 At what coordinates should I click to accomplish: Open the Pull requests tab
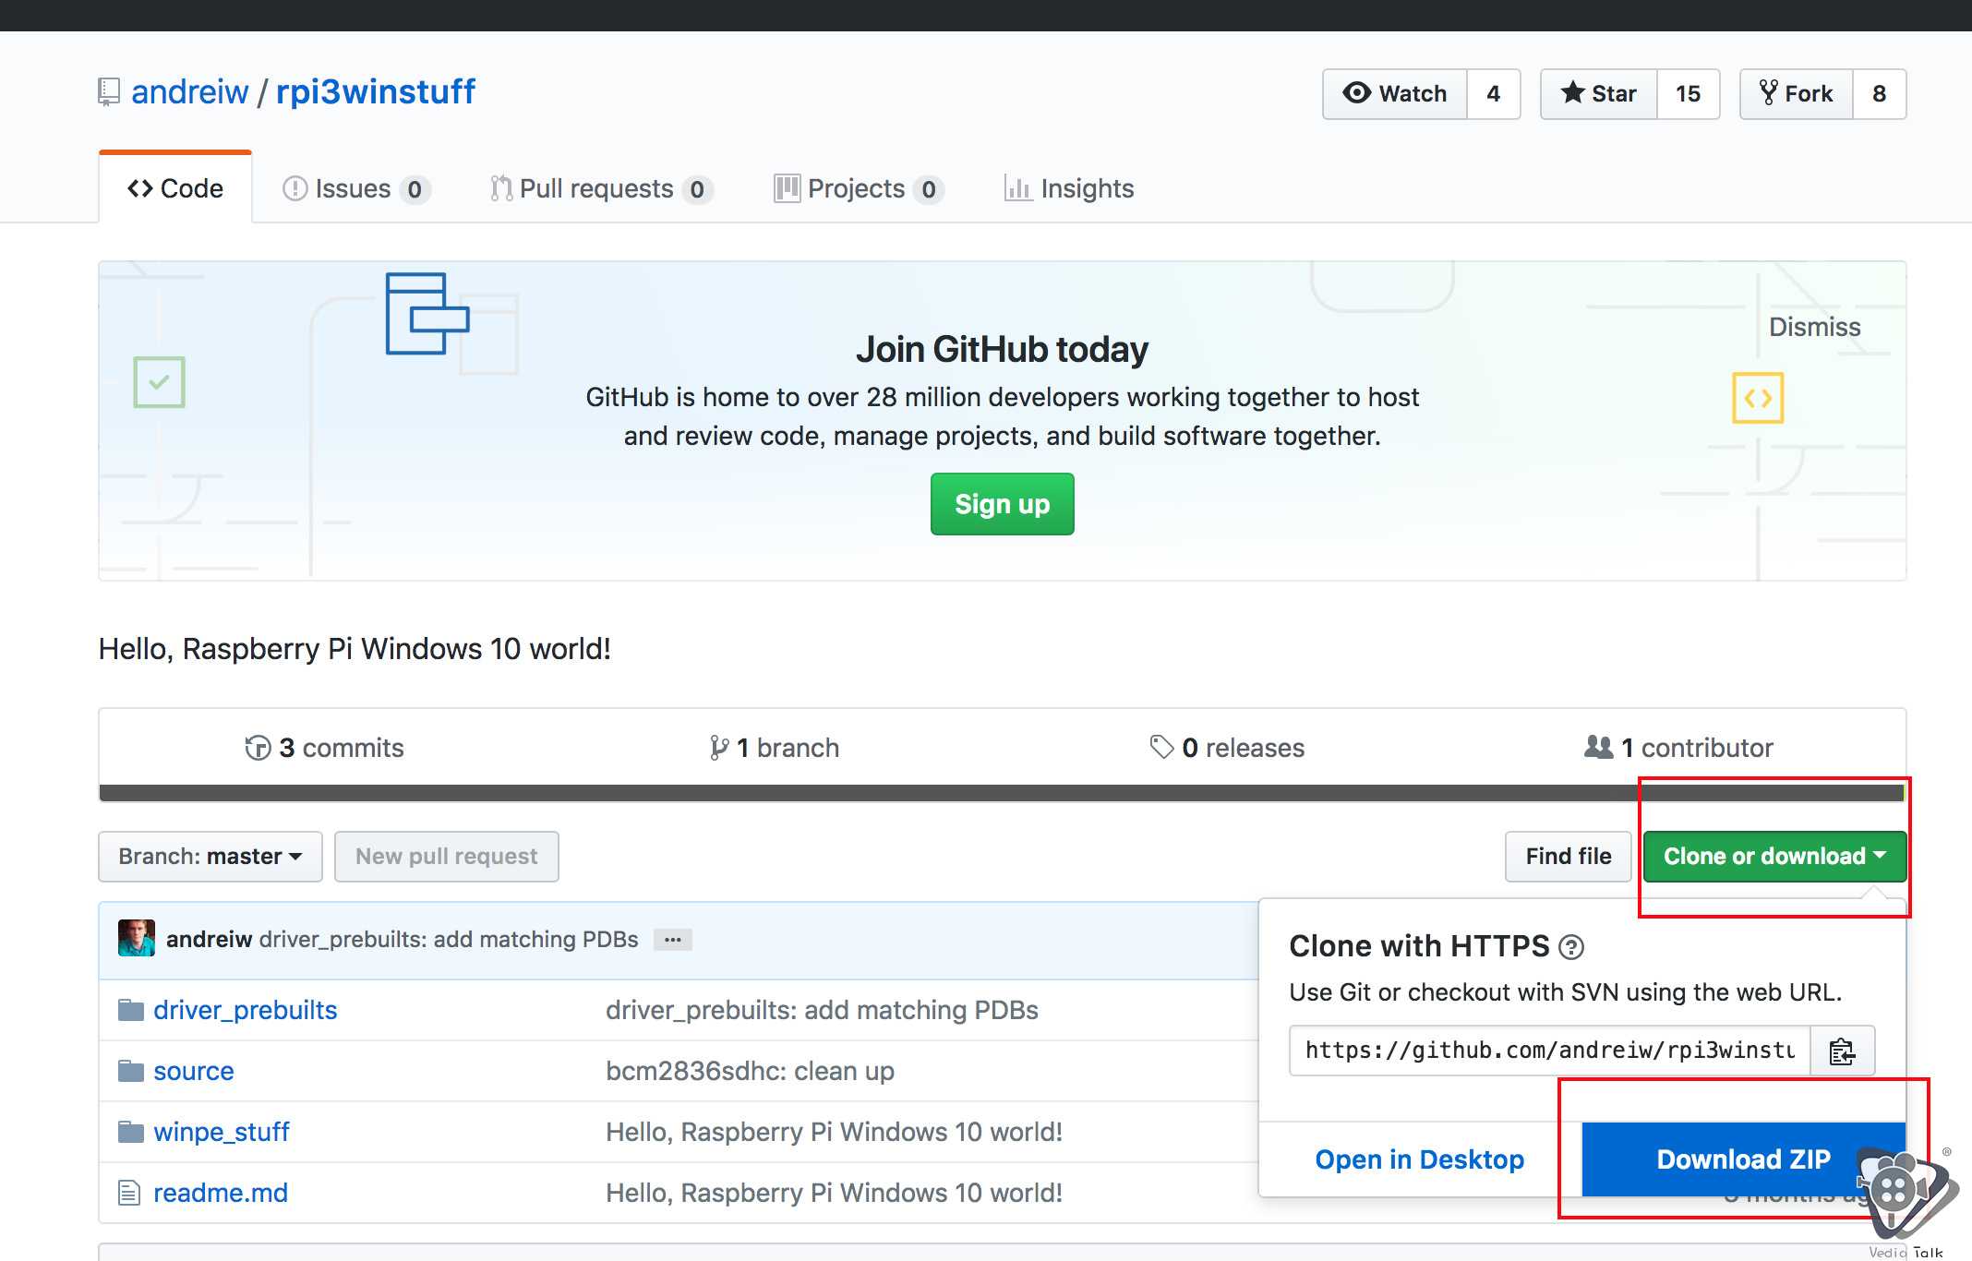tap(601, 188)
